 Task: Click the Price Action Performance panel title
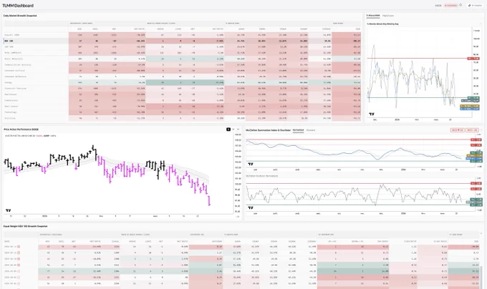21,129
